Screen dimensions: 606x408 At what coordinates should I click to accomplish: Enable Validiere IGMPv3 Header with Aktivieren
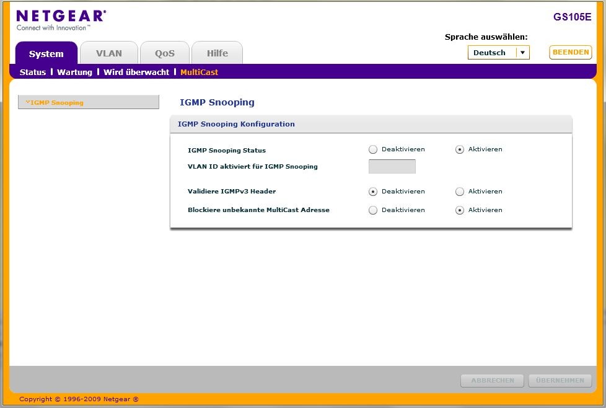click(x=460, y=192)
